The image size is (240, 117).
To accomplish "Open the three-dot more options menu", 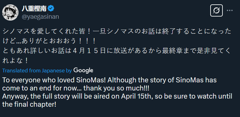I will click(x=230, y=11).
